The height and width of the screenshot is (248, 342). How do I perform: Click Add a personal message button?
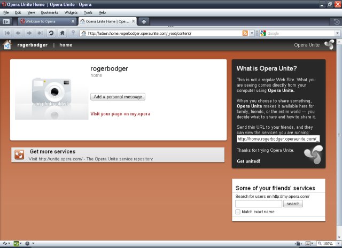click(x=118, y=97)
